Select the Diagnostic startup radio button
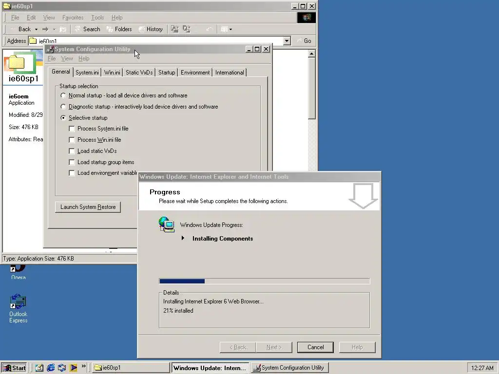Viewport: 499px width, 374px height. 63,107
